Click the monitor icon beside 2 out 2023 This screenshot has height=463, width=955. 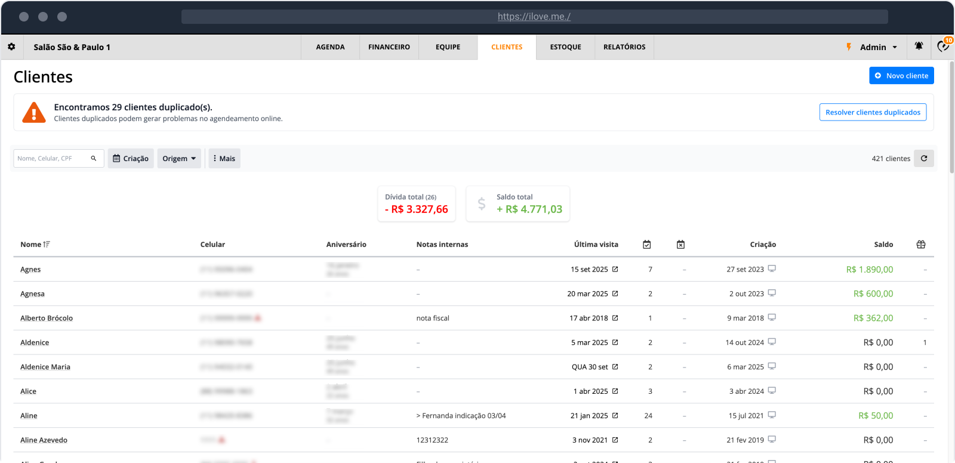[x=772, y=293]
